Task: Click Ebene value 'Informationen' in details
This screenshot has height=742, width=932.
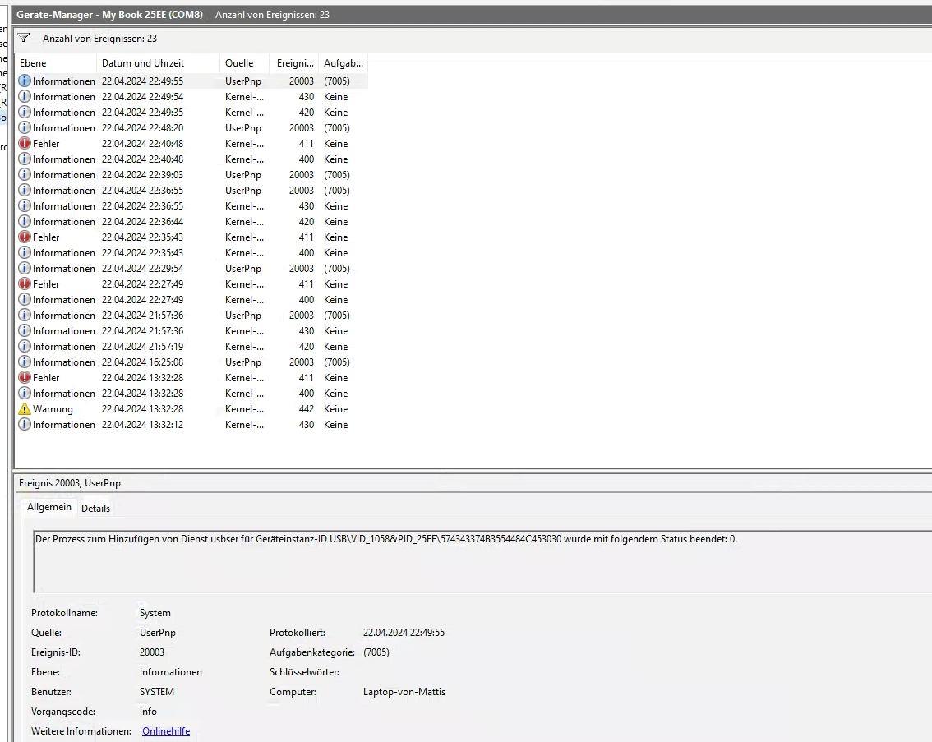Action: pos(171,672)
